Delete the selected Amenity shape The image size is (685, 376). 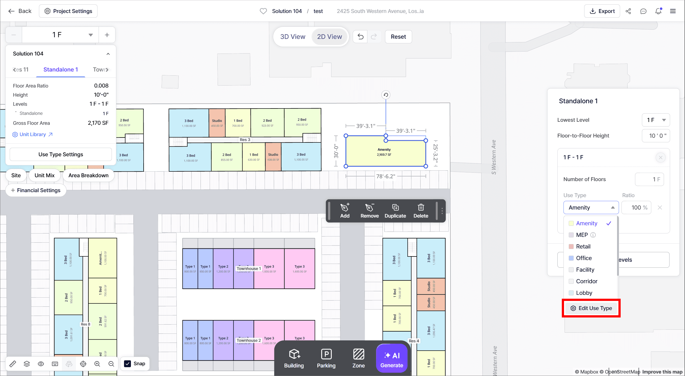click(x=421, y=211)
